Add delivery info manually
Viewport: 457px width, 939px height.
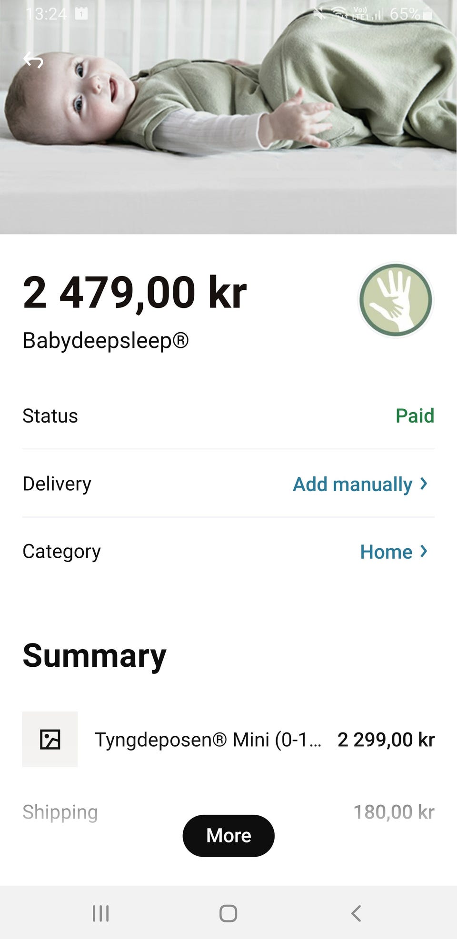coord(352,484)
